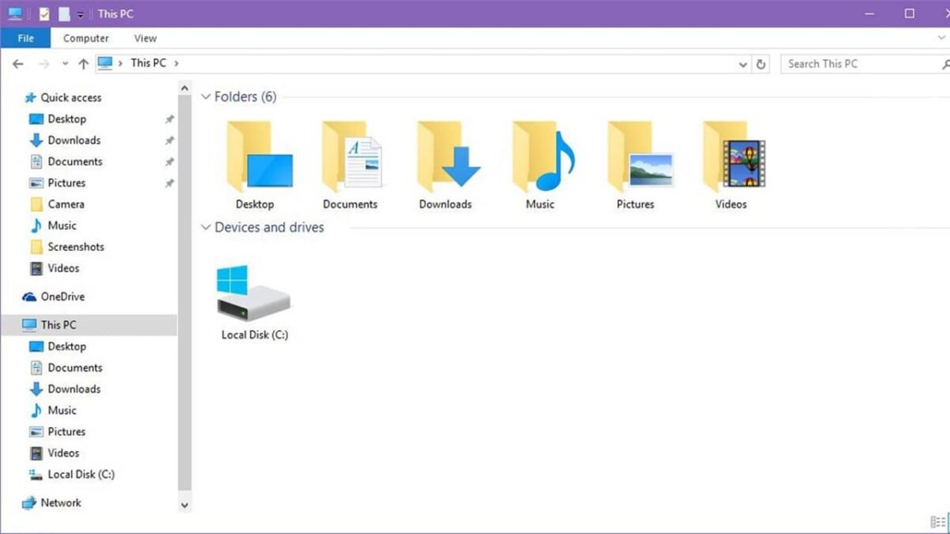This screenshot has width=950, height=534.
Task: Click the navigate up arrow
Action: tap(83, 63)
